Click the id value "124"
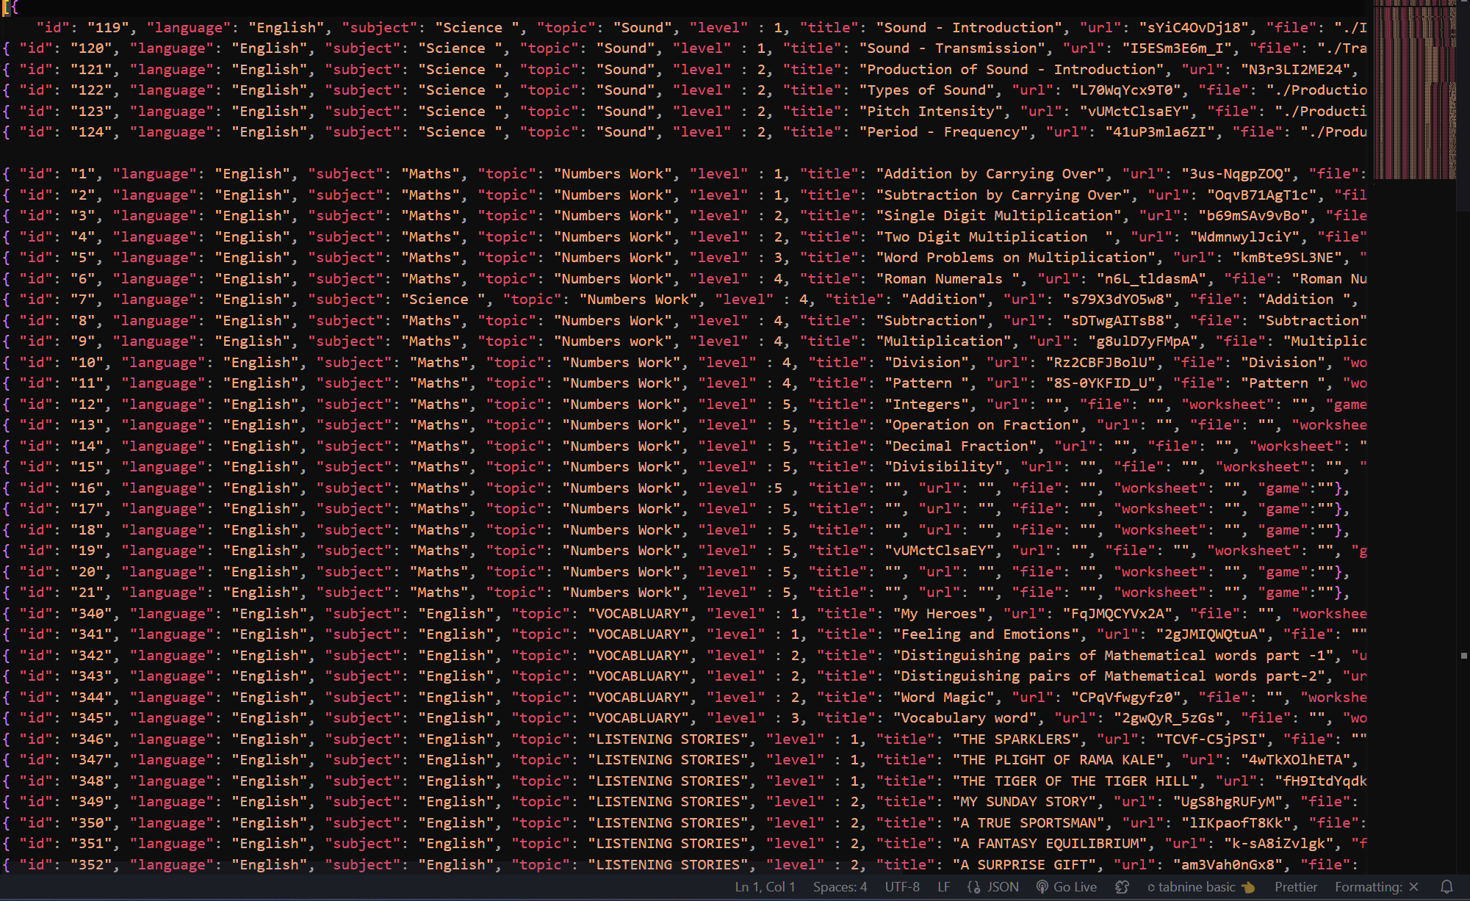 91,132
